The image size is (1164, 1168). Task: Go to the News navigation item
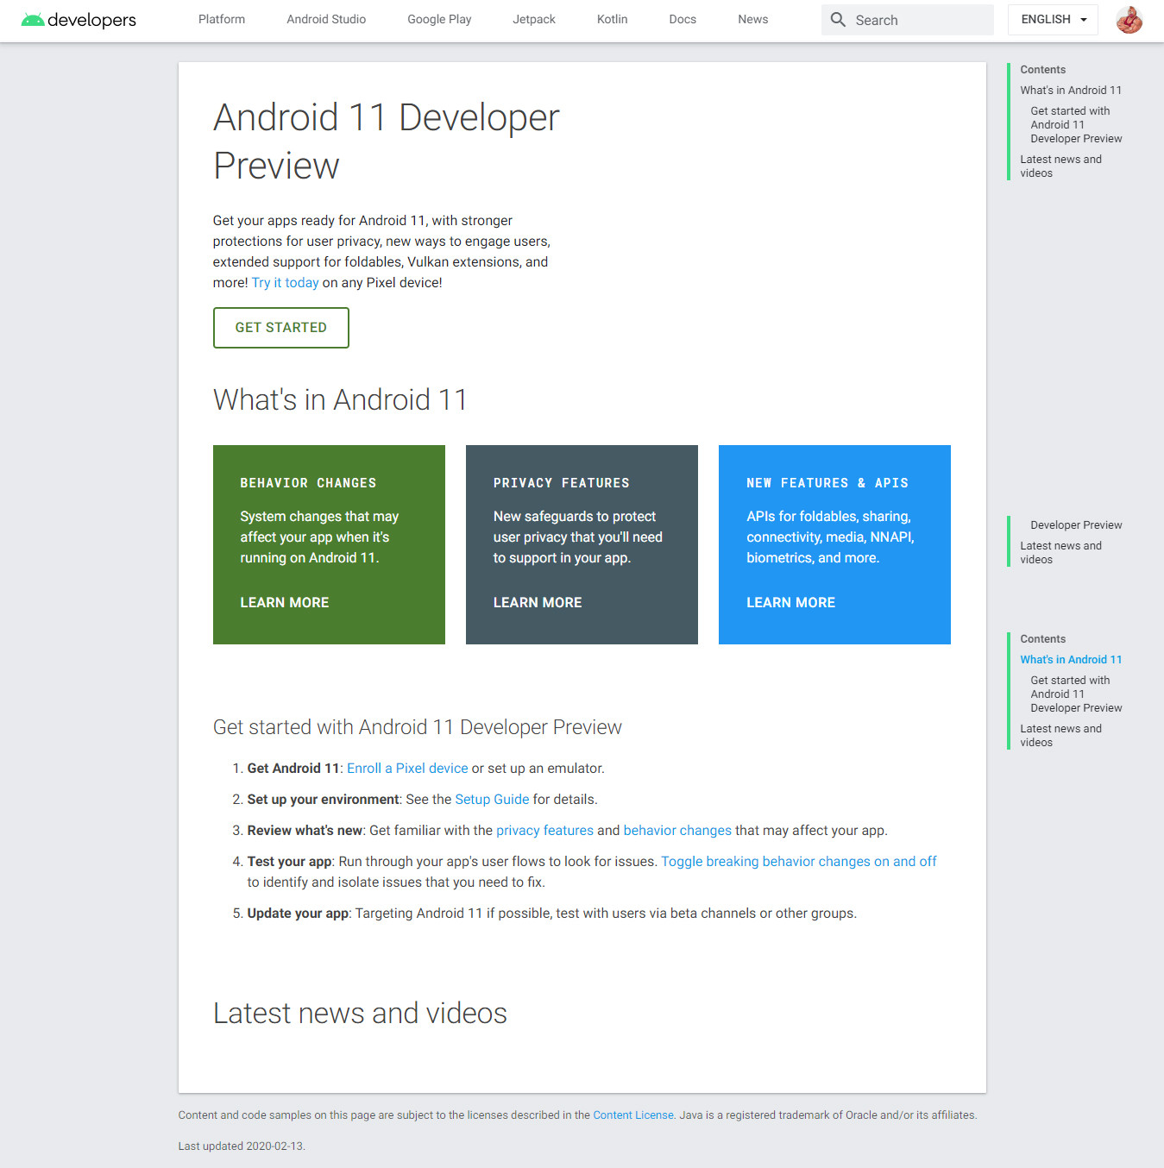pos(753,20)
